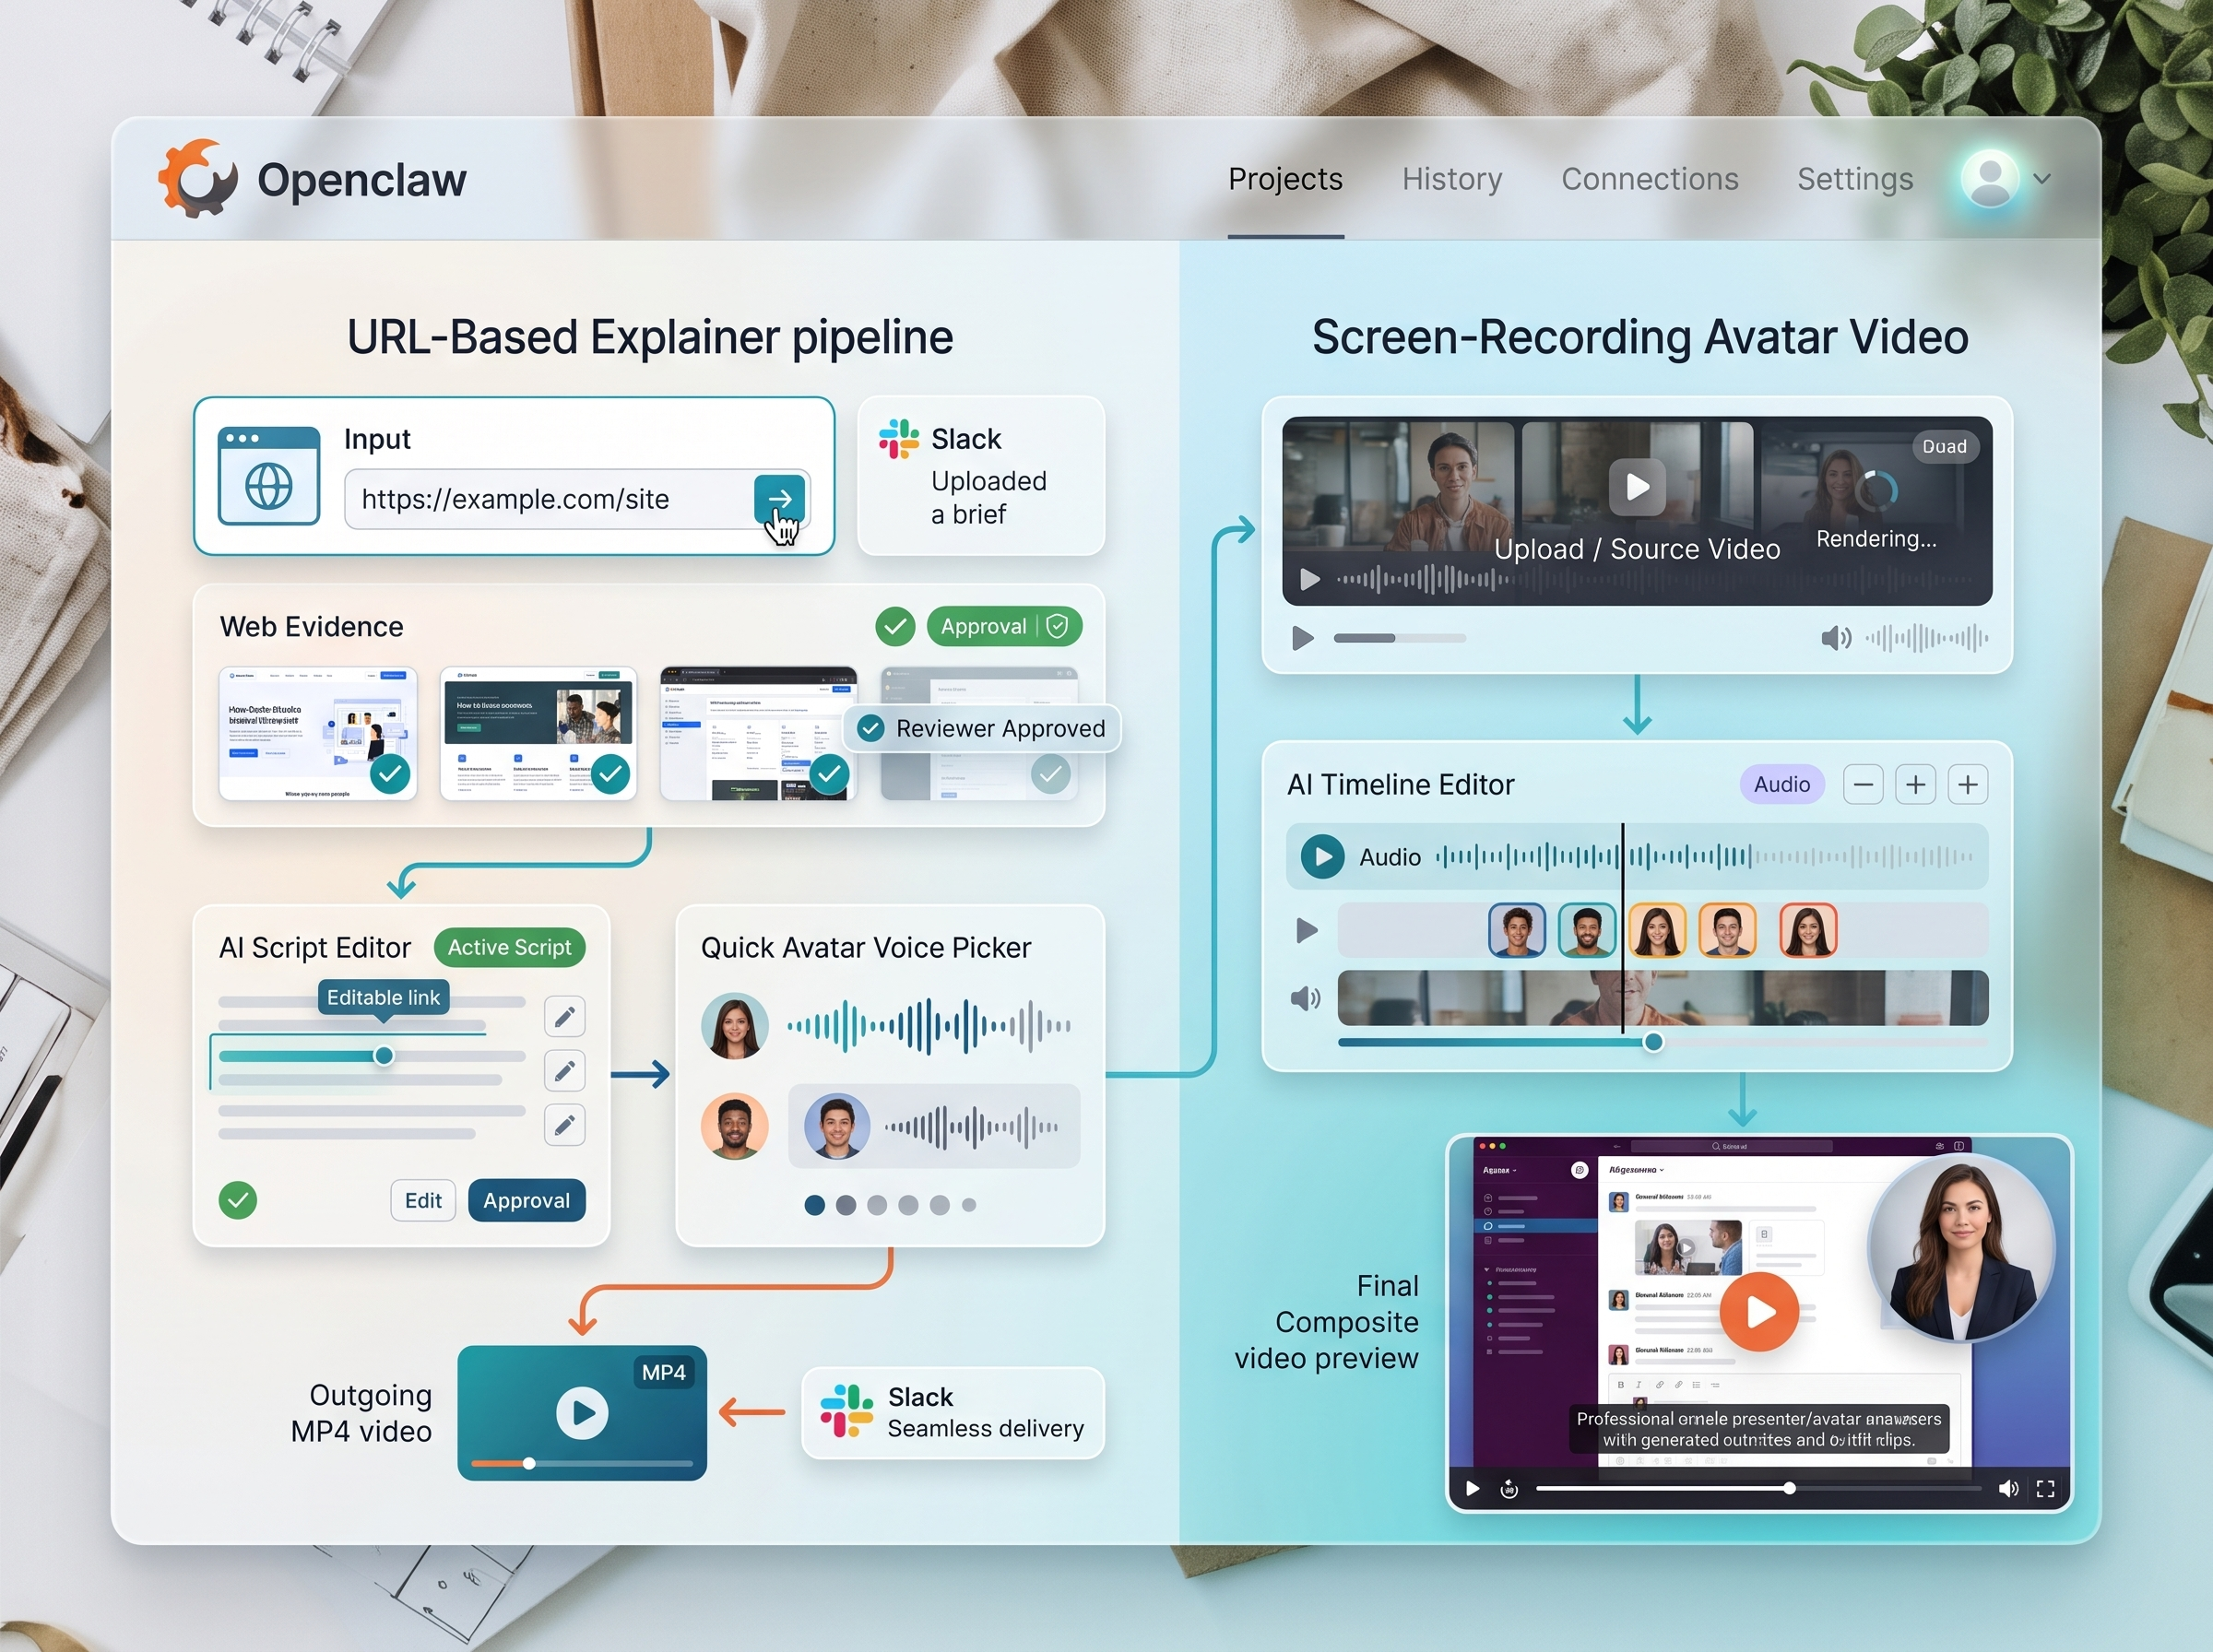
Task: Play the outgoing MP4 video
Action: point(582,1412)
